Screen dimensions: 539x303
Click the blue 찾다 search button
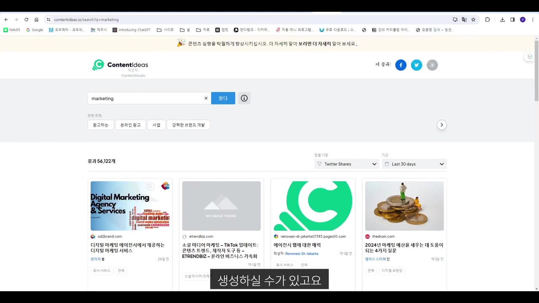coord(223,98)
